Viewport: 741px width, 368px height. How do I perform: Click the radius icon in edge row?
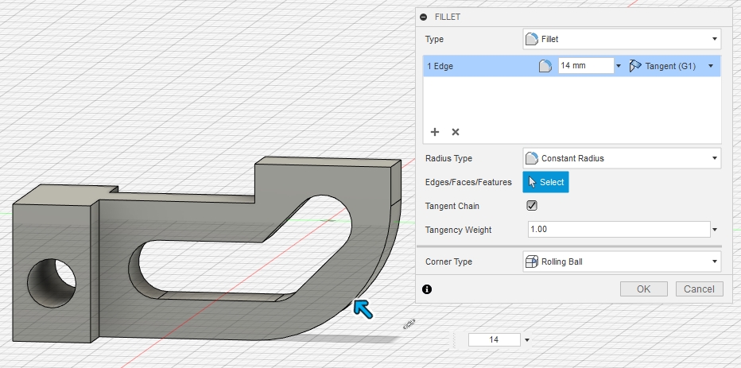(545, 66)
